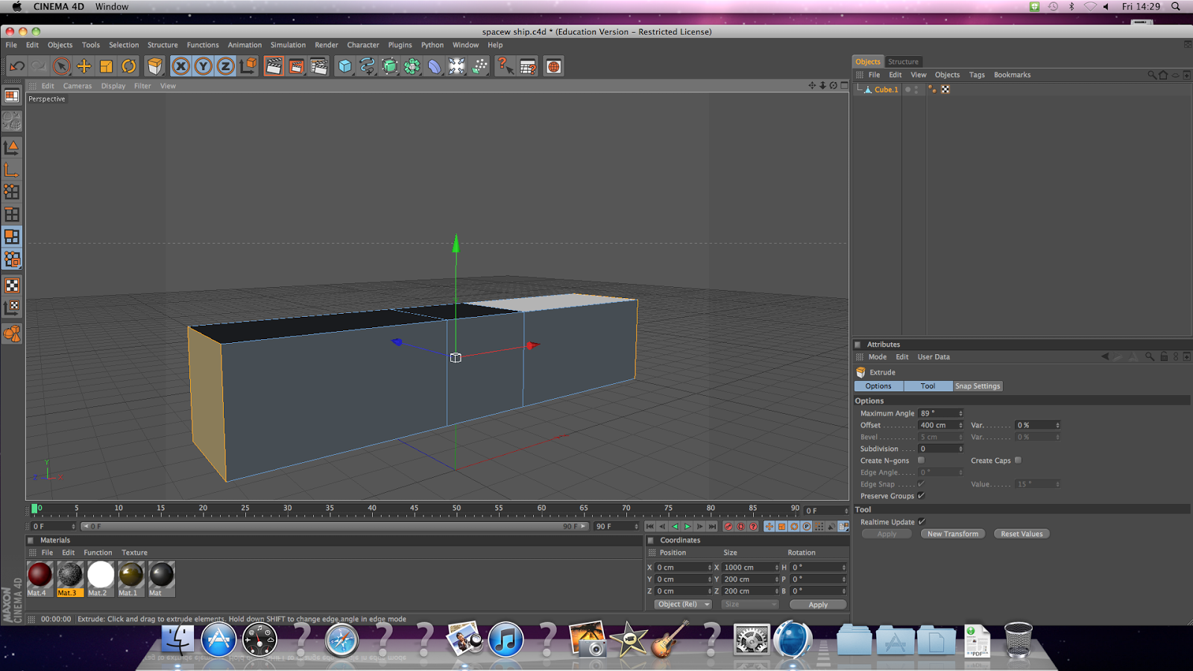Click the Undo arrow icon in toolbar
Image resolution: width=1193 pixels, height=671 pixels.
[x=16, y=66]
